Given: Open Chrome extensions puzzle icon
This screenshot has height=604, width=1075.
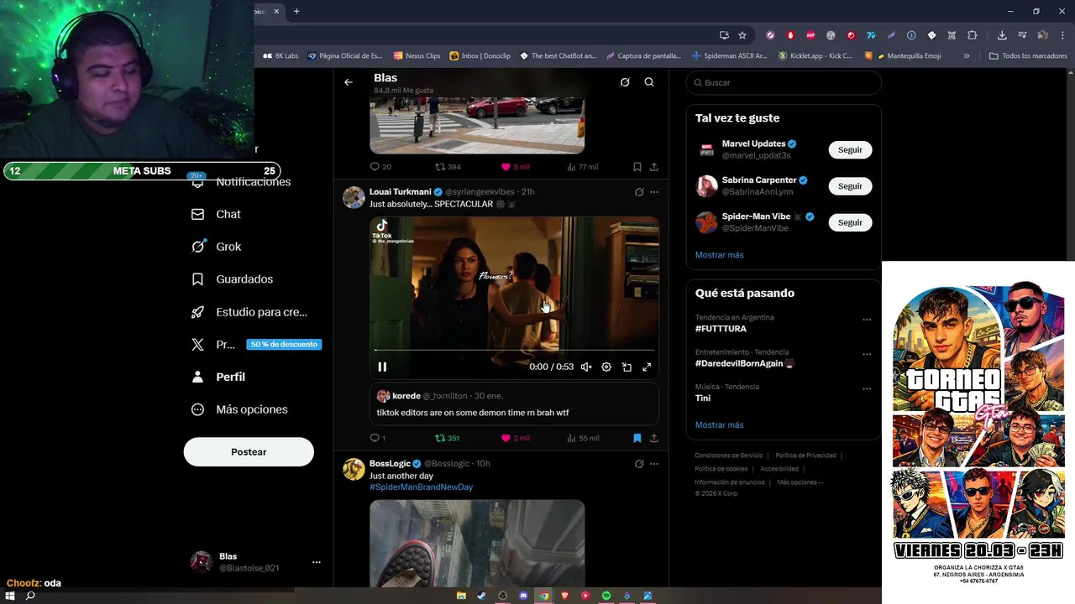Looking at the screenshot, I should tap(973, 35).
